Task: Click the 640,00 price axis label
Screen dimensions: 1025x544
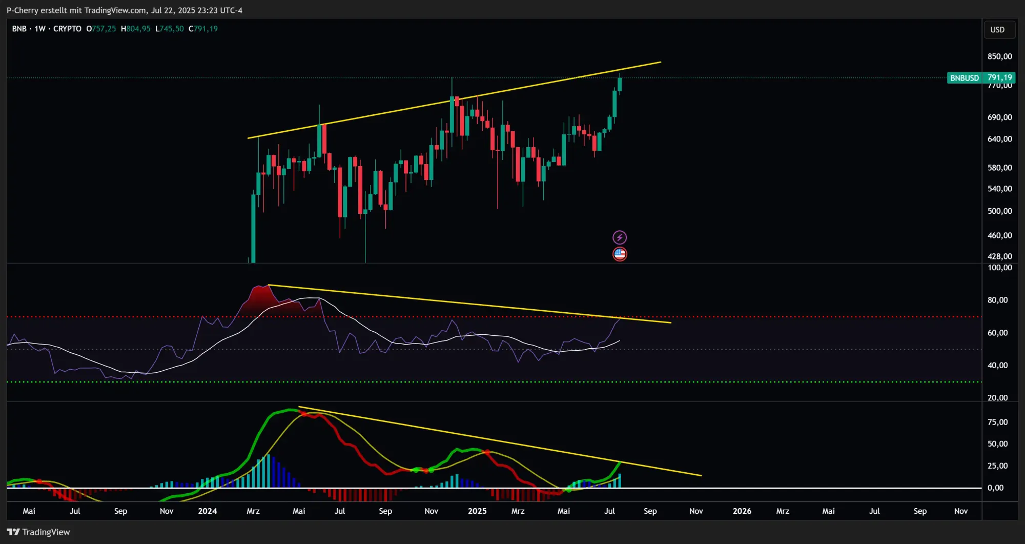Action: coord(999,139)
